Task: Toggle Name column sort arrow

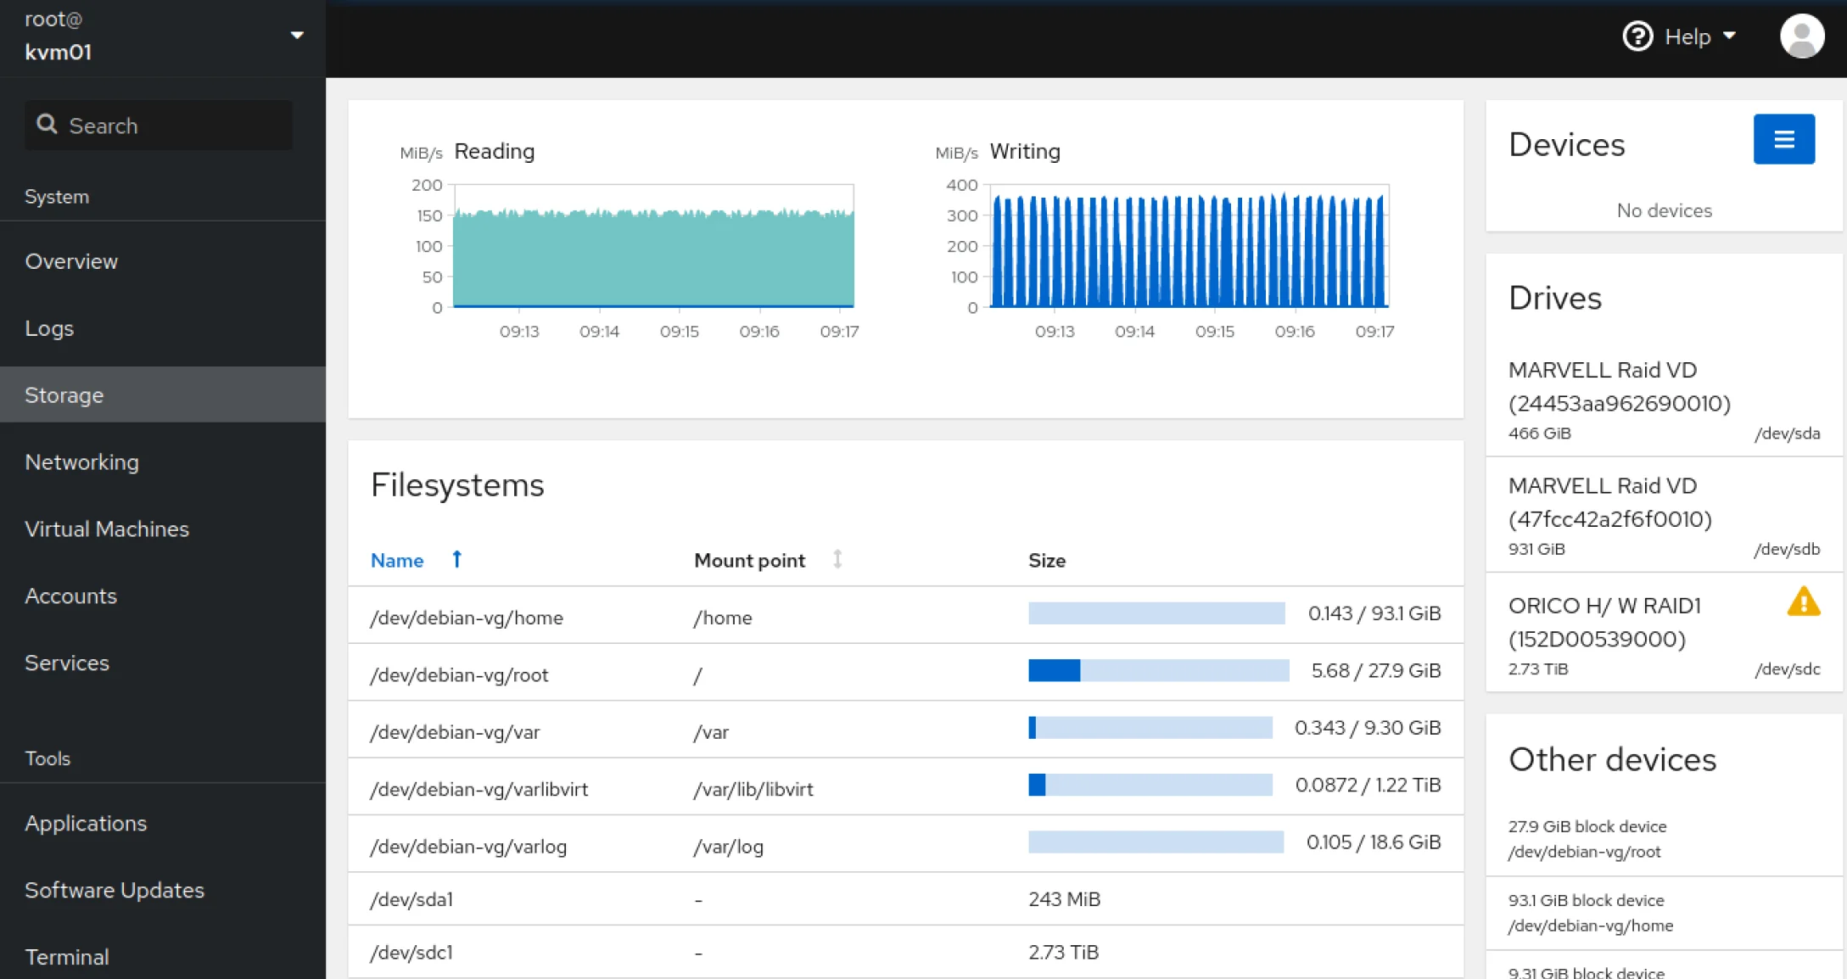Action: 456,559
